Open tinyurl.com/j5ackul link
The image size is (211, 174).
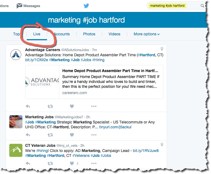pyautogui.click(x=115, y=127)
